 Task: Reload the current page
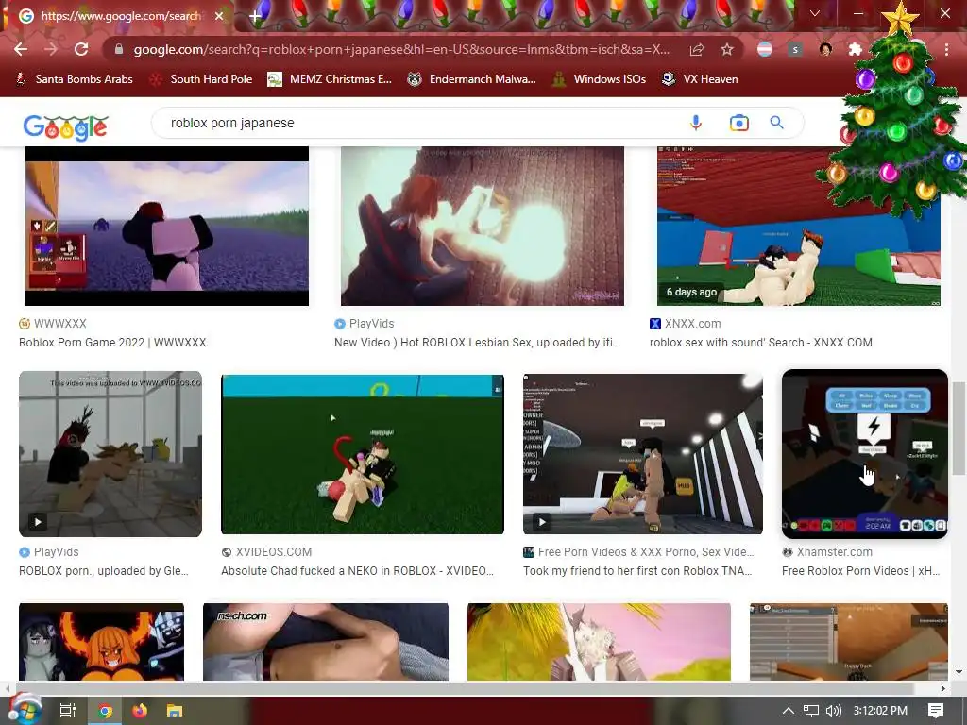point(81,49)
